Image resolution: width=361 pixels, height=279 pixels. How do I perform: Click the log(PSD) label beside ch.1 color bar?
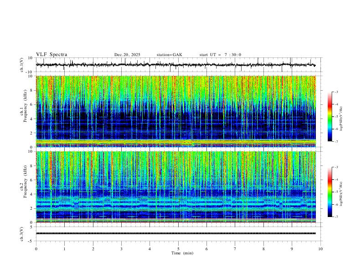pyautogui.click(x=341, y=119)
